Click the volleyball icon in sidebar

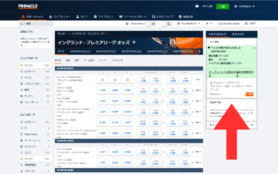tap(22, 102)
